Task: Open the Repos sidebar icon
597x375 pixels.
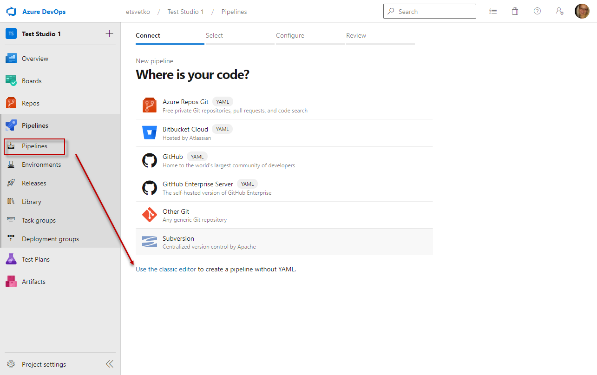Action: [11, 103]
